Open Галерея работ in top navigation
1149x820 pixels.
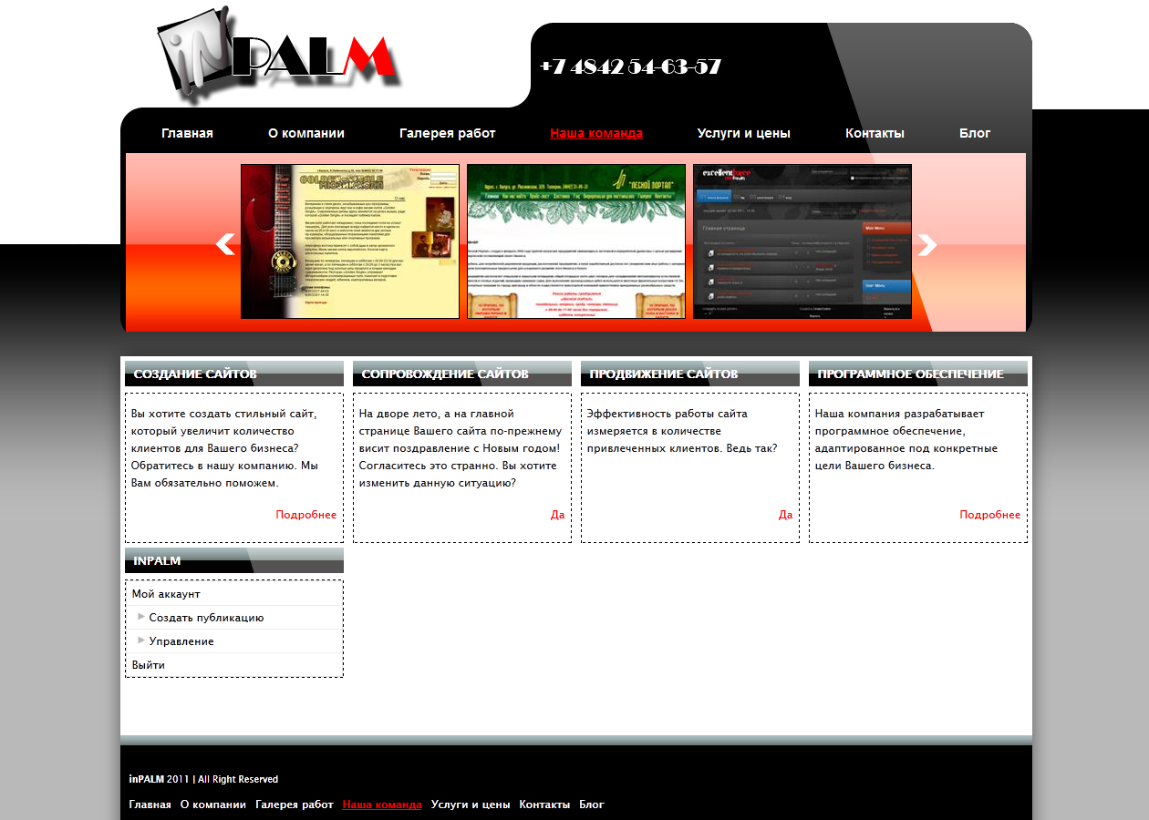pos(447,133)
